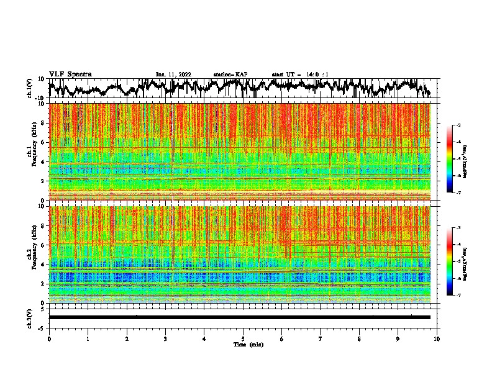492x380 pixels.
Task: Click the "start UT = 14: 0 : 1" header text
Action: 300,75
